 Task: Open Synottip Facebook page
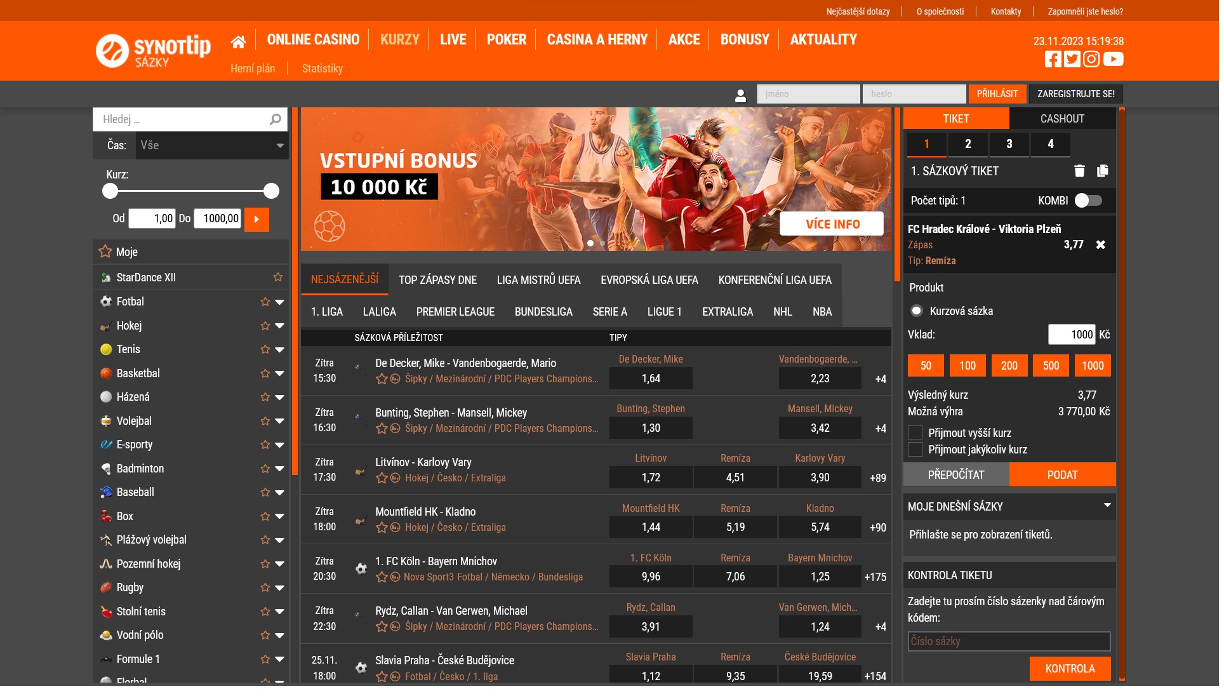pos(1053,59)
